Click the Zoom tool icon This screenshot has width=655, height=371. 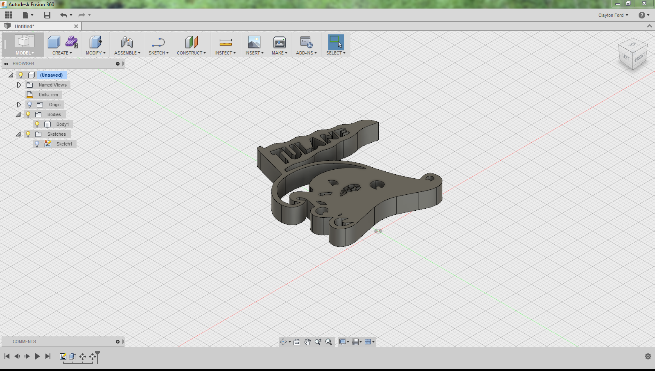(318, 342)
